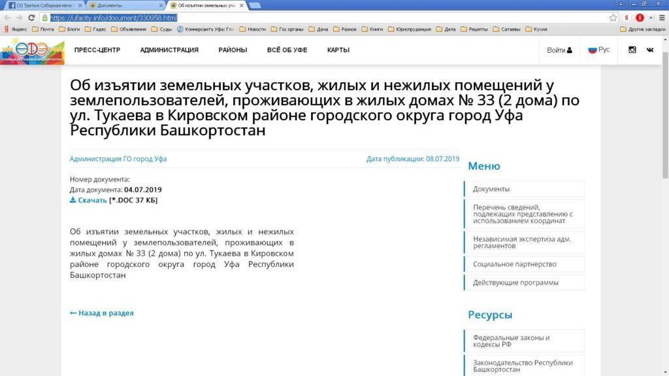This screenshot has width=669, height=376.
Task: Open the VK social network icon
Action: (x=650, y=50)
